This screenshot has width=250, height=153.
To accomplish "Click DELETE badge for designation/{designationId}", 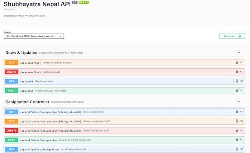I will [x=11, y=131].
